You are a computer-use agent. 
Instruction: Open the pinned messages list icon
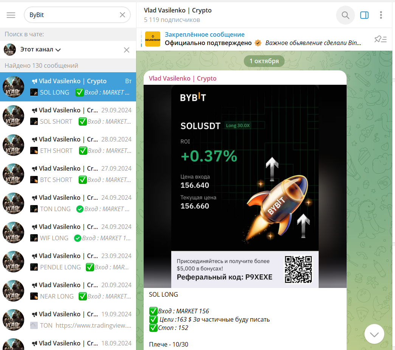pos(380,39)
